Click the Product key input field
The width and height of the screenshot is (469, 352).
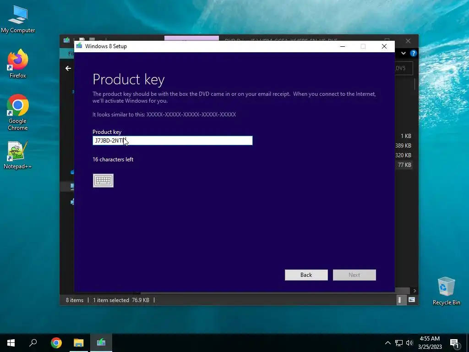click(x=172, y=140)
